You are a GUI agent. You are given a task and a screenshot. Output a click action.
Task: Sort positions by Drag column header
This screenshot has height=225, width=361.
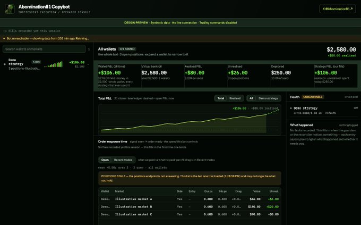[x=238, y=191]
